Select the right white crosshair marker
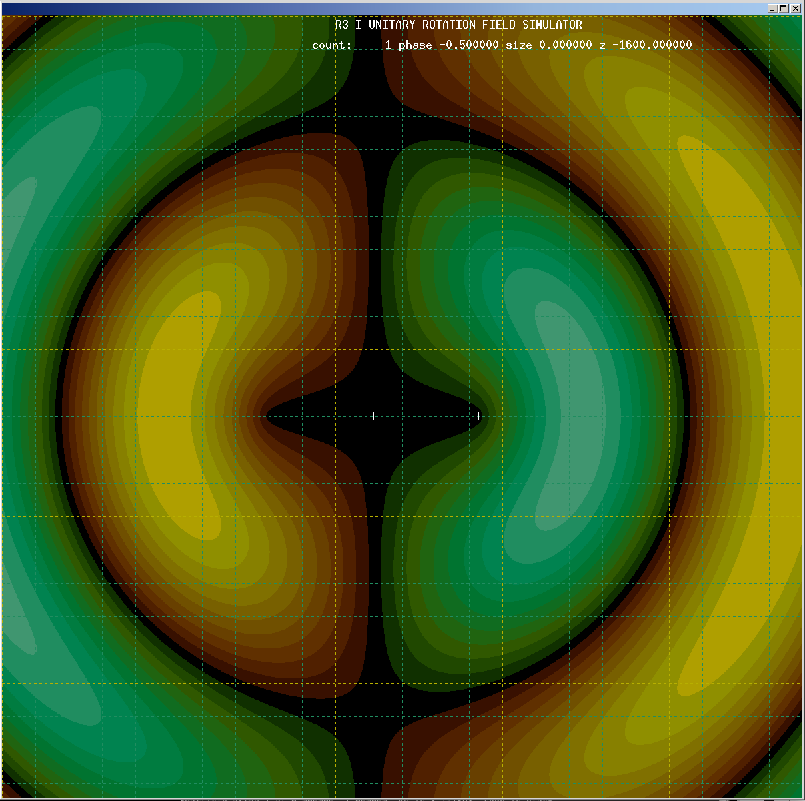 pyautogui.click(x=478, y=416)
